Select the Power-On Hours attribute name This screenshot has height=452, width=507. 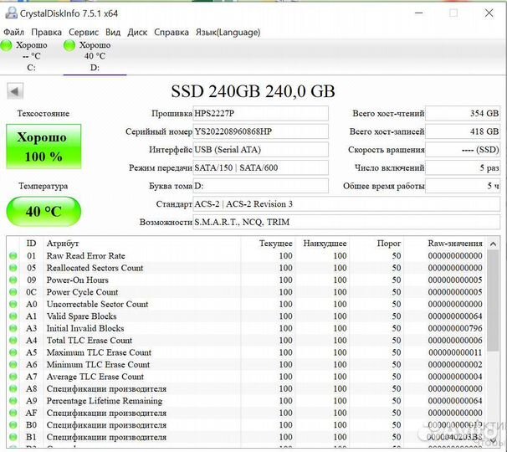pos(77,280)
